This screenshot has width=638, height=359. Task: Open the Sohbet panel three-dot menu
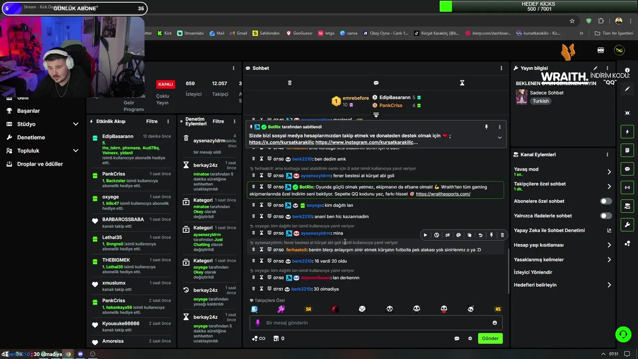tap(501, 68)
